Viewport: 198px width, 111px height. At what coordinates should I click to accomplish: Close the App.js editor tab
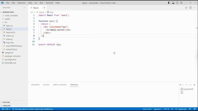[x=44, y=8]
